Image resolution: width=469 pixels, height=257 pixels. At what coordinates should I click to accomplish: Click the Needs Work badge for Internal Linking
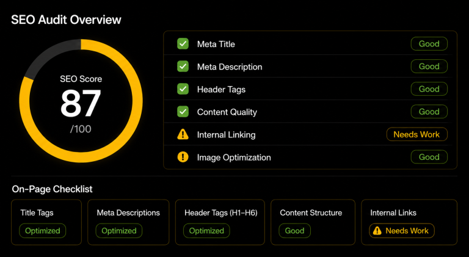click(x=417, y=134)
